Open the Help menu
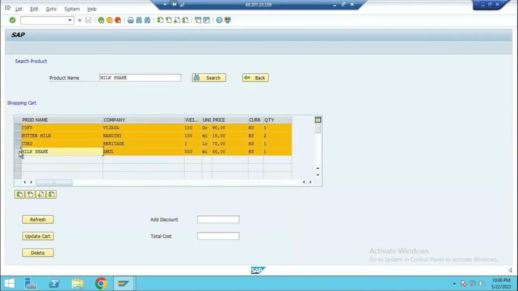 click(92, 9)
